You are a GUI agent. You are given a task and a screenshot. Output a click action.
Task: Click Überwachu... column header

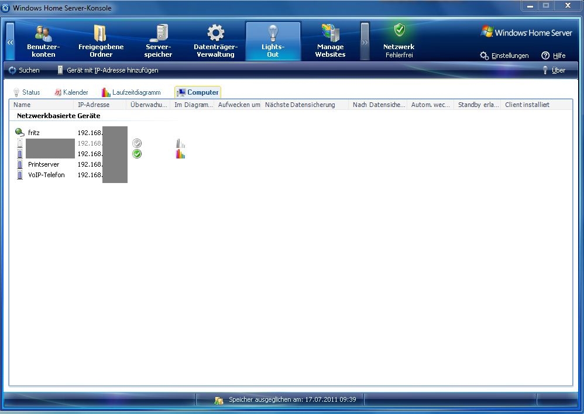(x=148, y=105)
